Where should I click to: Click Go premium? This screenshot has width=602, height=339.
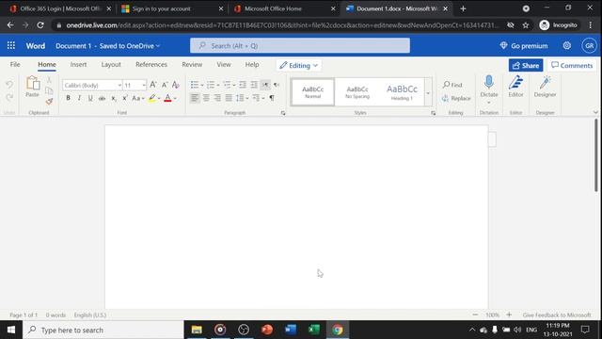[524, 46]
